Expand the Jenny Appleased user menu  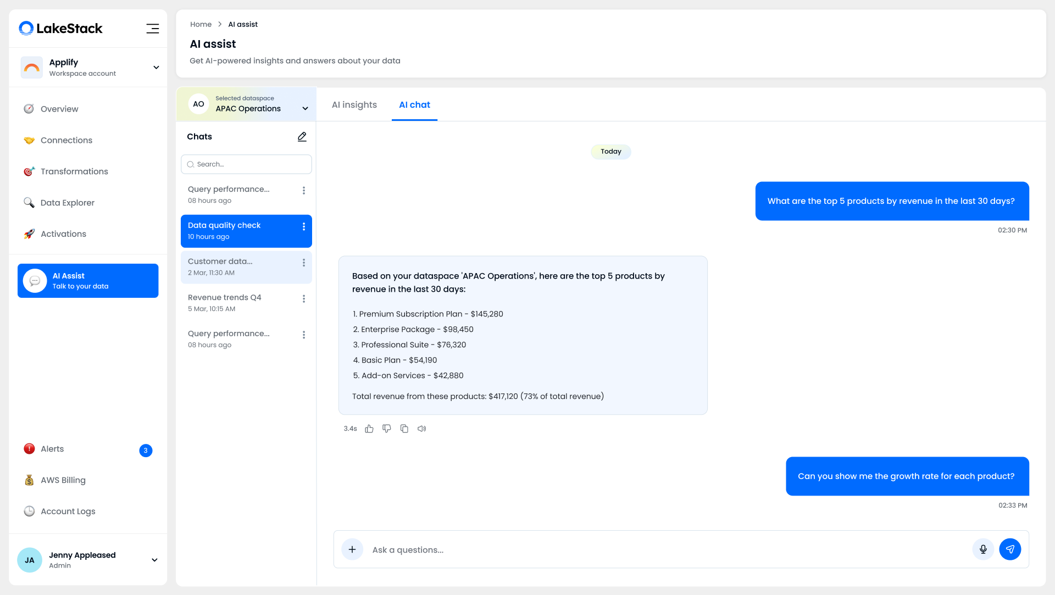(x=154, y=560)
